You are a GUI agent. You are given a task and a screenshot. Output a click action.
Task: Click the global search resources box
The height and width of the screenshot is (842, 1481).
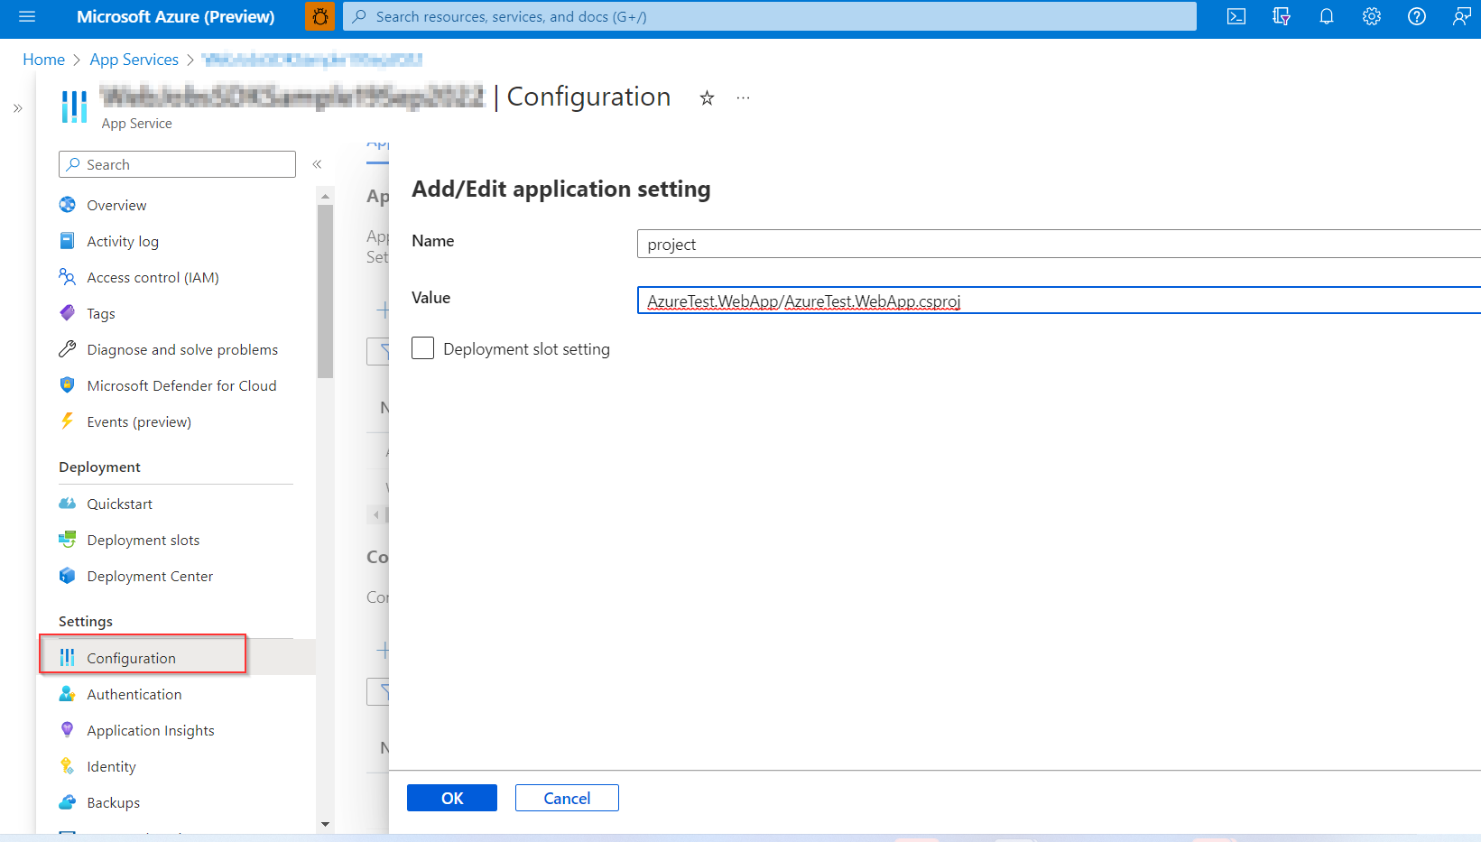[x=770, y=16]
